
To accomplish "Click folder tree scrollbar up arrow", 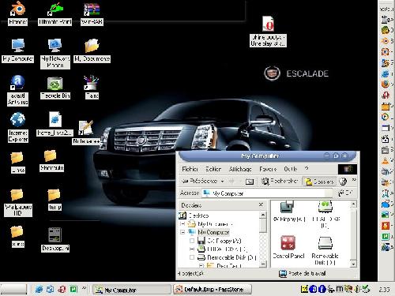I will coord(263,215).
